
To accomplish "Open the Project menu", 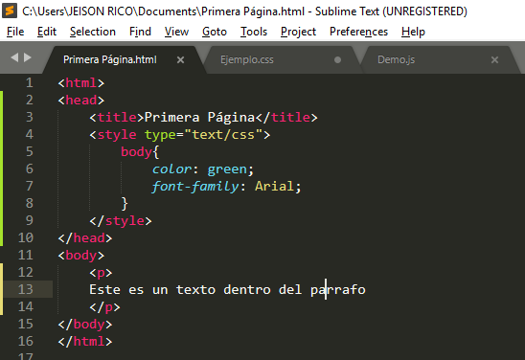I will coord(298,32).
